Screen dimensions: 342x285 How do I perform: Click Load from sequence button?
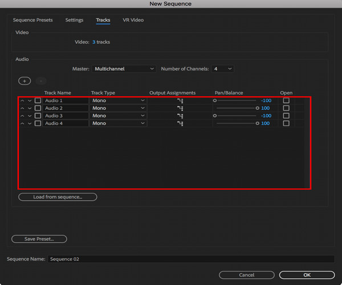click(58, 197)
